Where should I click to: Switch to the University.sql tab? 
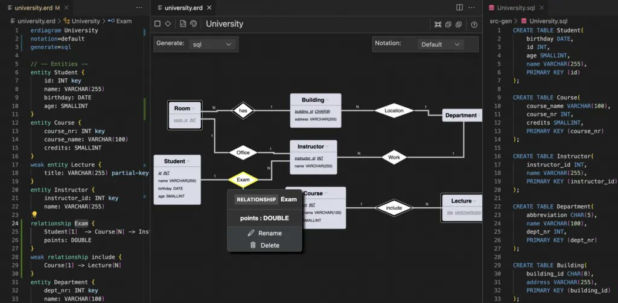pos(515,7)
